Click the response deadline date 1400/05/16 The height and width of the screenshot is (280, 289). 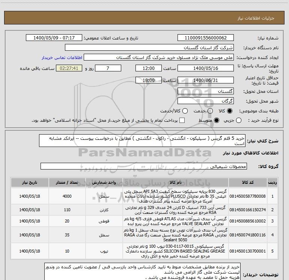(x=206, y=68)
